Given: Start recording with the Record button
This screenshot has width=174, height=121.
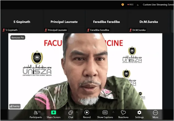Looking at the screenshot, I should pos(87,114).
